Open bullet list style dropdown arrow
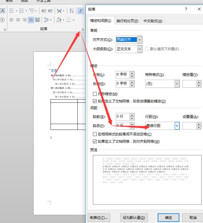This screenshot has width=203, height=223. coord(16,11)
